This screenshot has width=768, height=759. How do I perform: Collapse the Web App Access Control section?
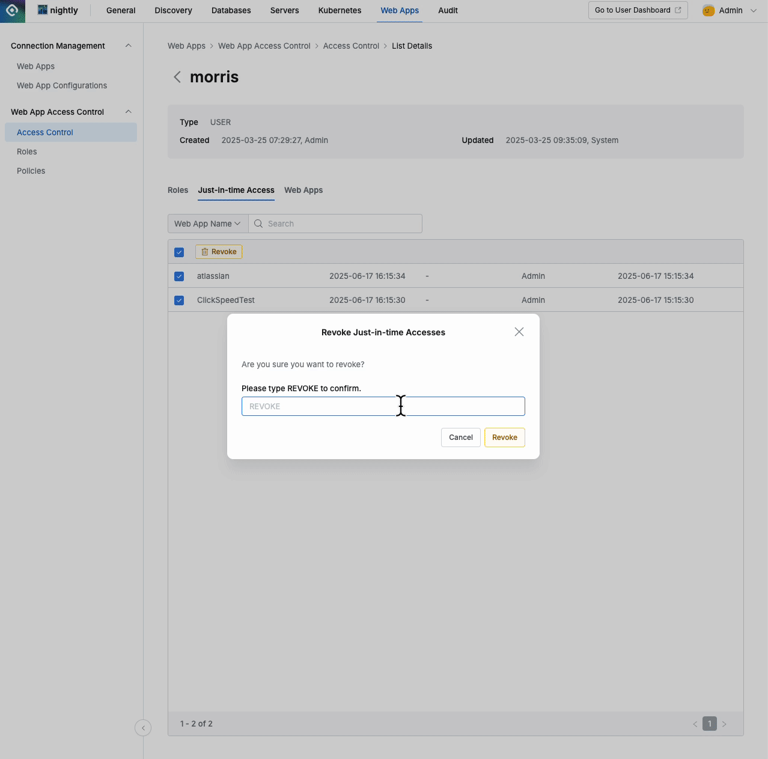(x=128, y=112)
